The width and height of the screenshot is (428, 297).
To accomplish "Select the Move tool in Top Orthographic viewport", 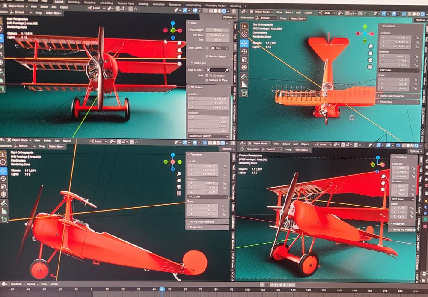I will pos(244,43).
